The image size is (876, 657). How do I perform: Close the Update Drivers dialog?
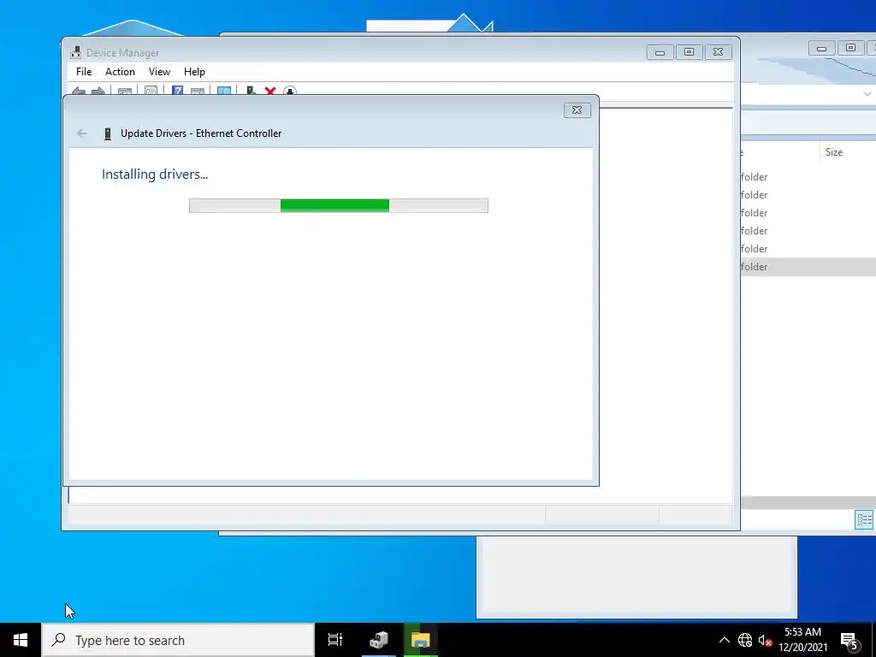(577, 110)
